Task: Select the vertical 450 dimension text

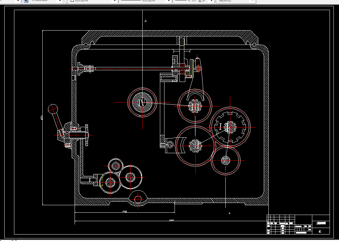Action: [41, 117]
